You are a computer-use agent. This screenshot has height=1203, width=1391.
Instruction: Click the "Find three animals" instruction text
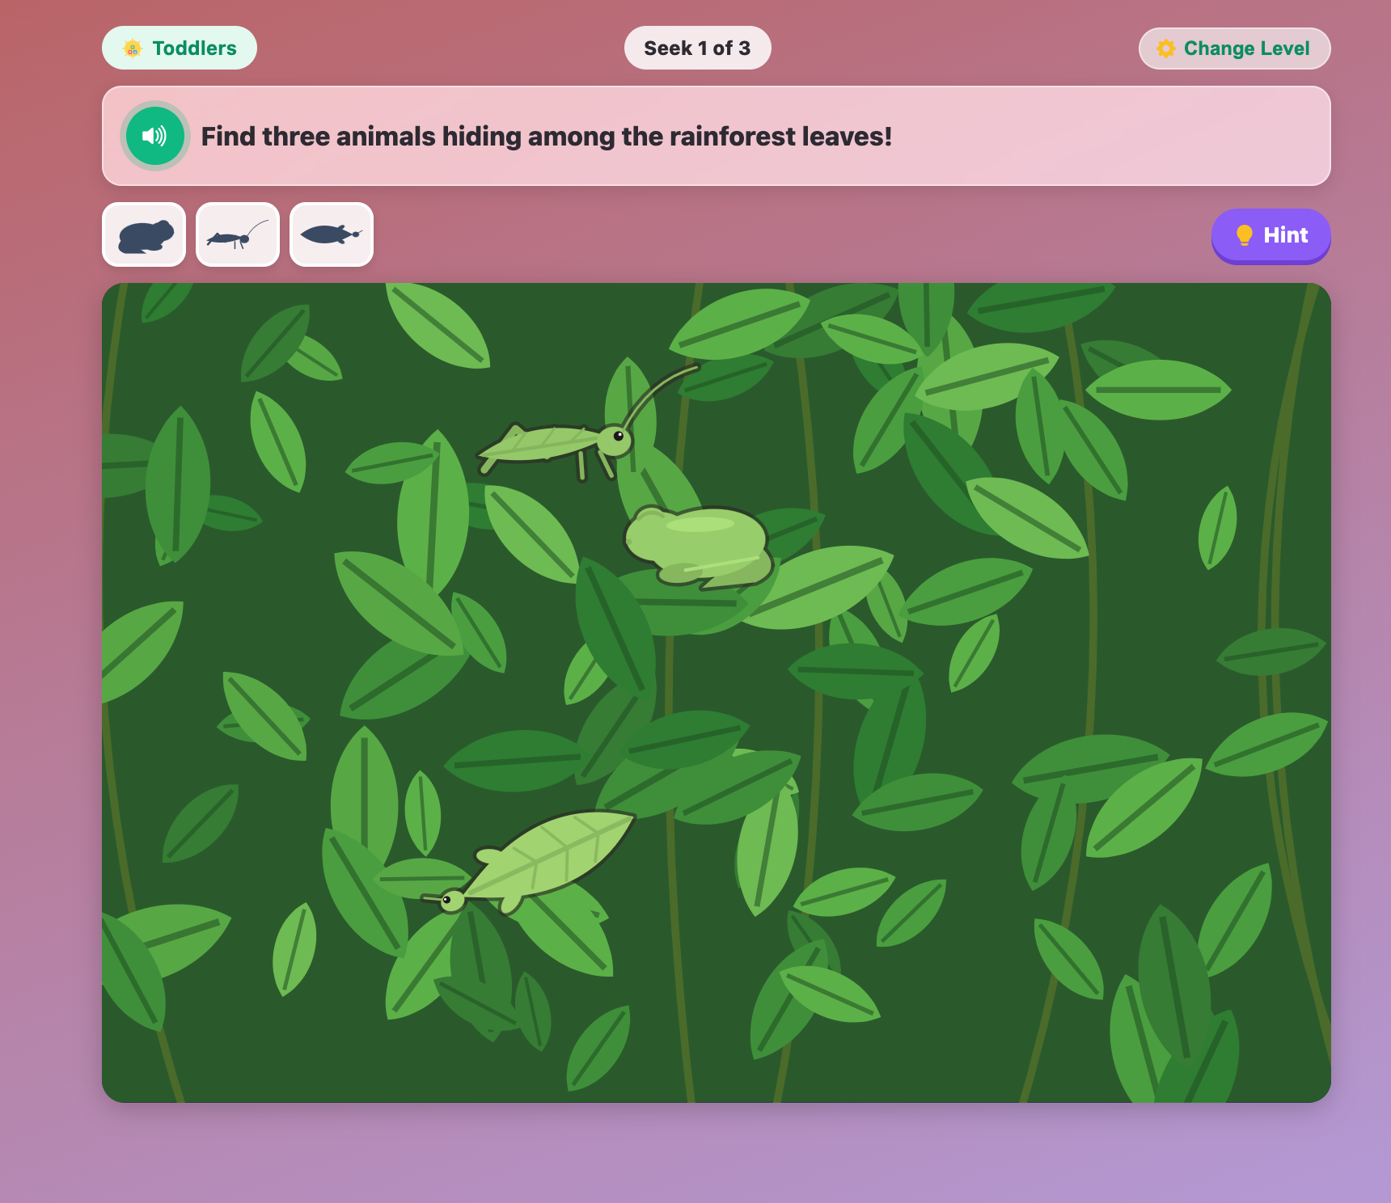(x=546, y=137)
